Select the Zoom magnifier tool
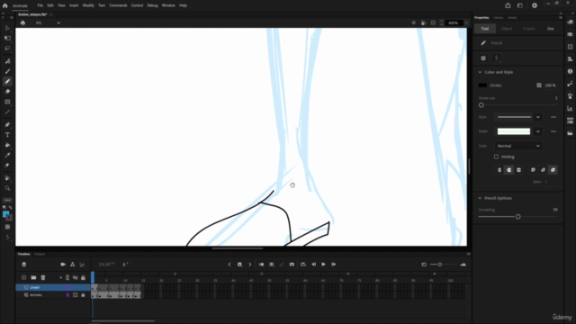Image resolution: width=576 pixels, height=324 pixels. click(7, 188)
